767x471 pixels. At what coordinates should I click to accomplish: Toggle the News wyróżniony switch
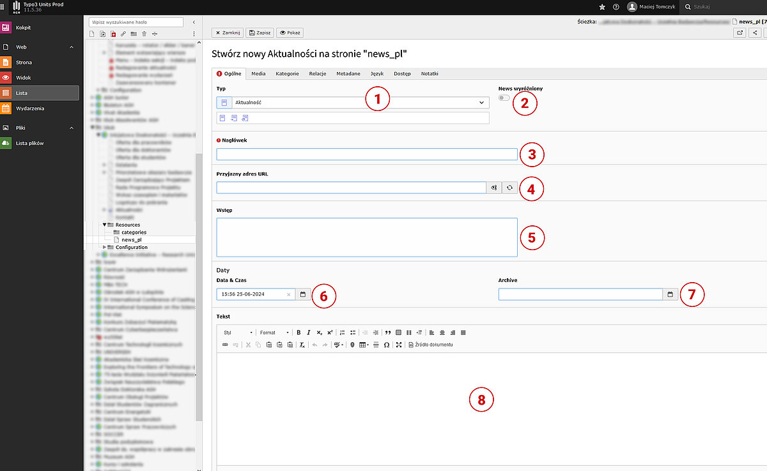[505, 98]
